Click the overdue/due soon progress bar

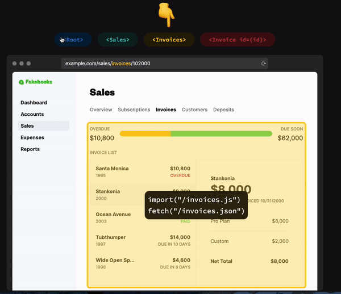point(196,134)
